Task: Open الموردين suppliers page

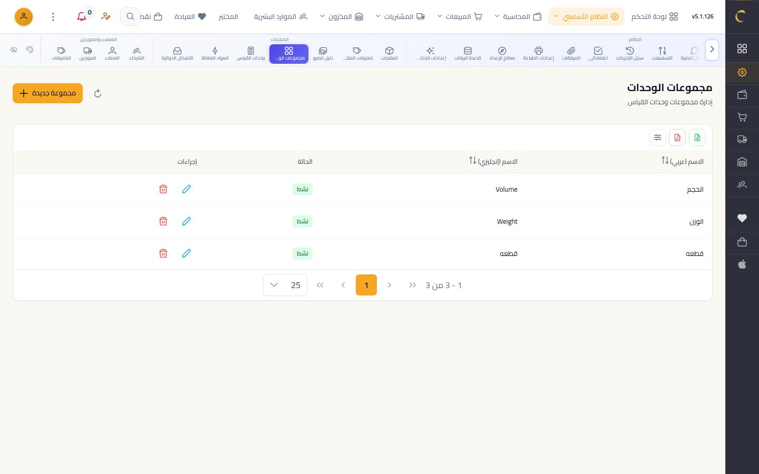Action: point(87,53)
